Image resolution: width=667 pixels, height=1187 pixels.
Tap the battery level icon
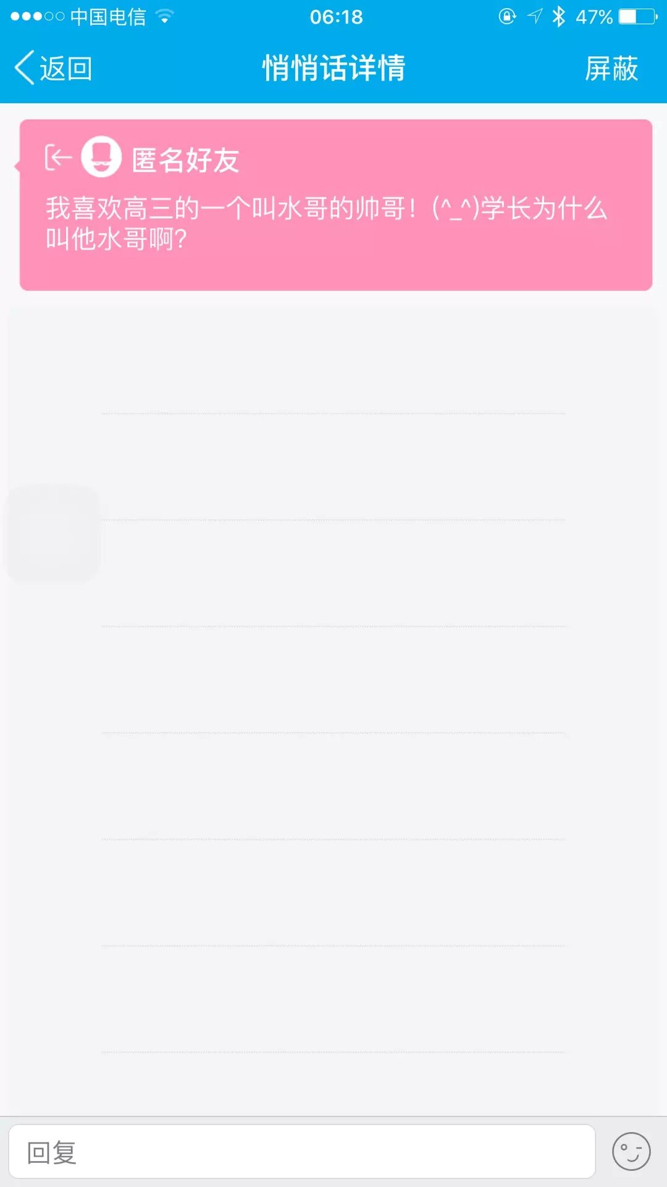click(638, 17)
